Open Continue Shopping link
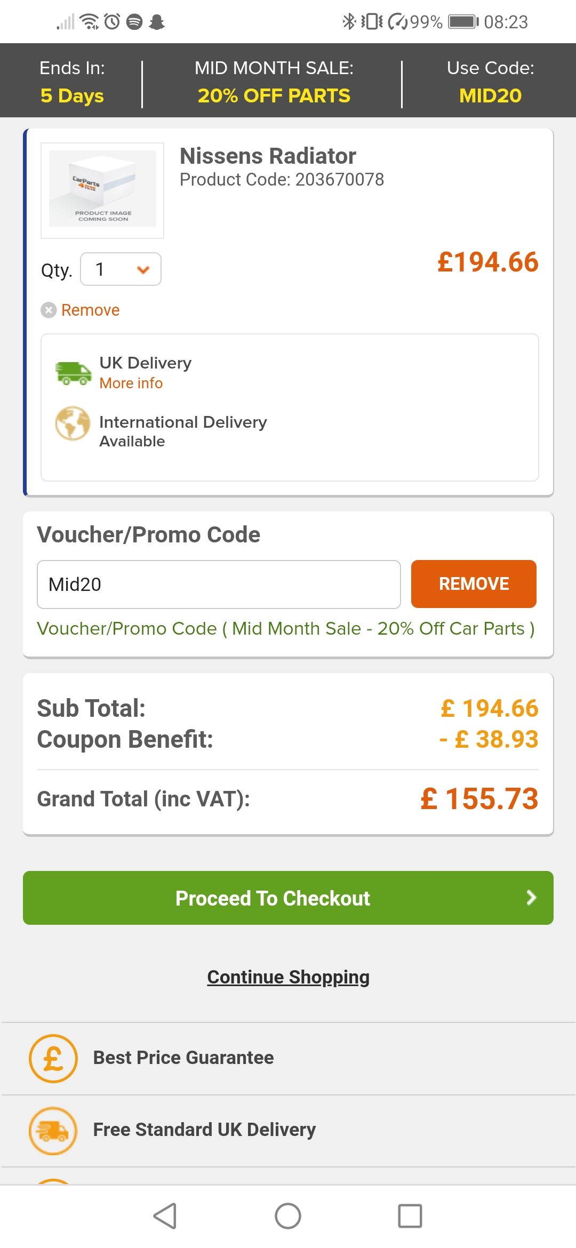Screen dimensions: 576x1248 point(288,977)
